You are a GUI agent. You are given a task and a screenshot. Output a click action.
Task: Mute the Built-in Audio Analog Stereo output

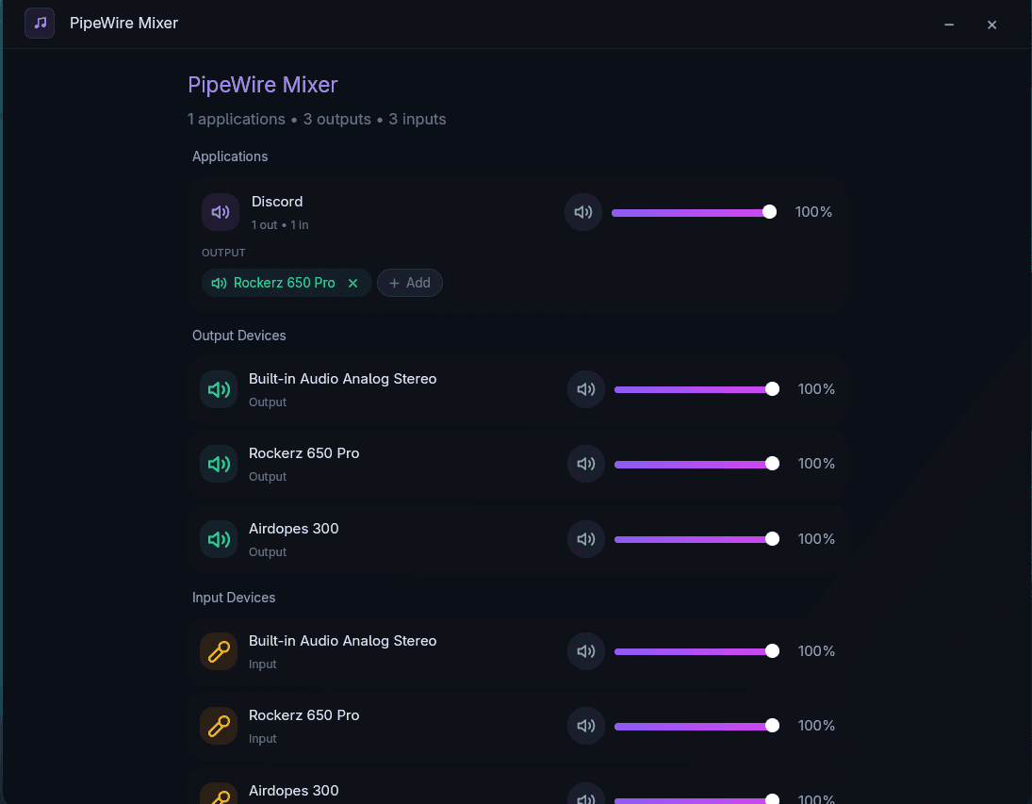pyautogui.click(x=586, y=389)
